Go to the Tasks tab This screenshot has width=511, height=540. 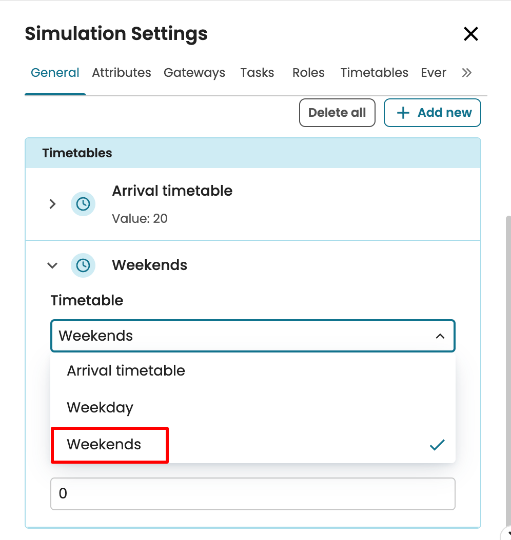(x=257, y=73)
